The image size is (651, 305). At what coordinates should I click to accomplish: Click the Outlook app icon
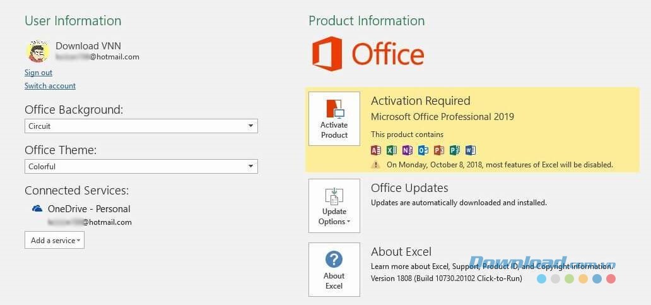pyautogui.click(x=423, y=150)
